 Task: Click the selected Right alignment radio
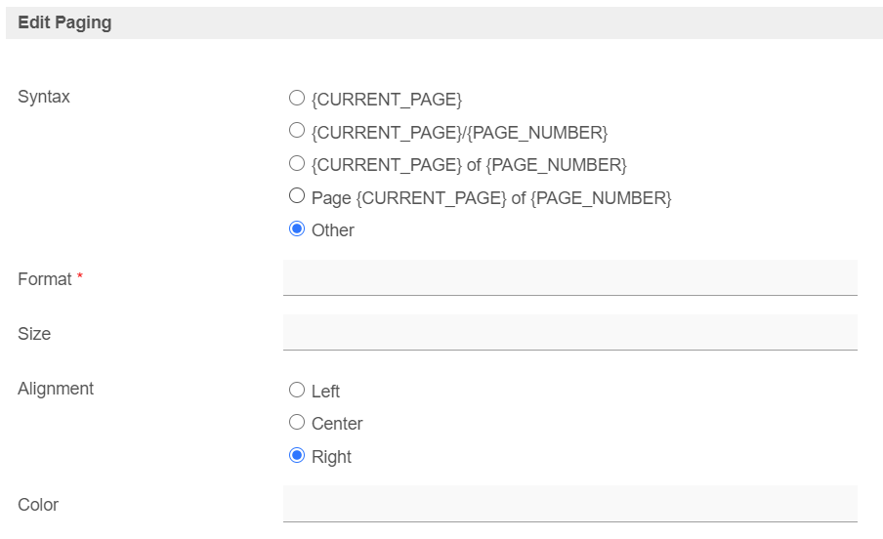click(297, 456)
